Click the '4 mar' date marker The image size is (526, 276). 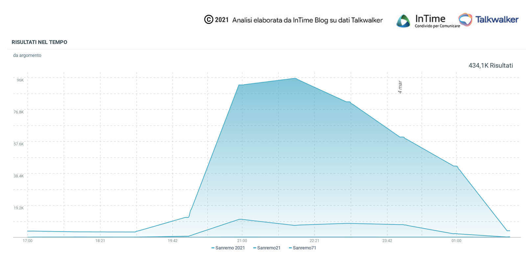pos(400,87)
